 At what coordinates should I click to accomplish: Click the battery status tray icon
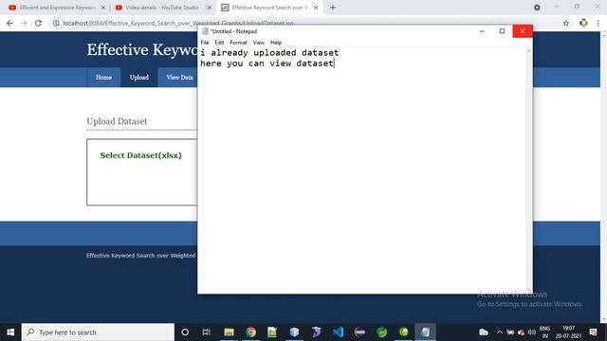click(x=510, y=332)
